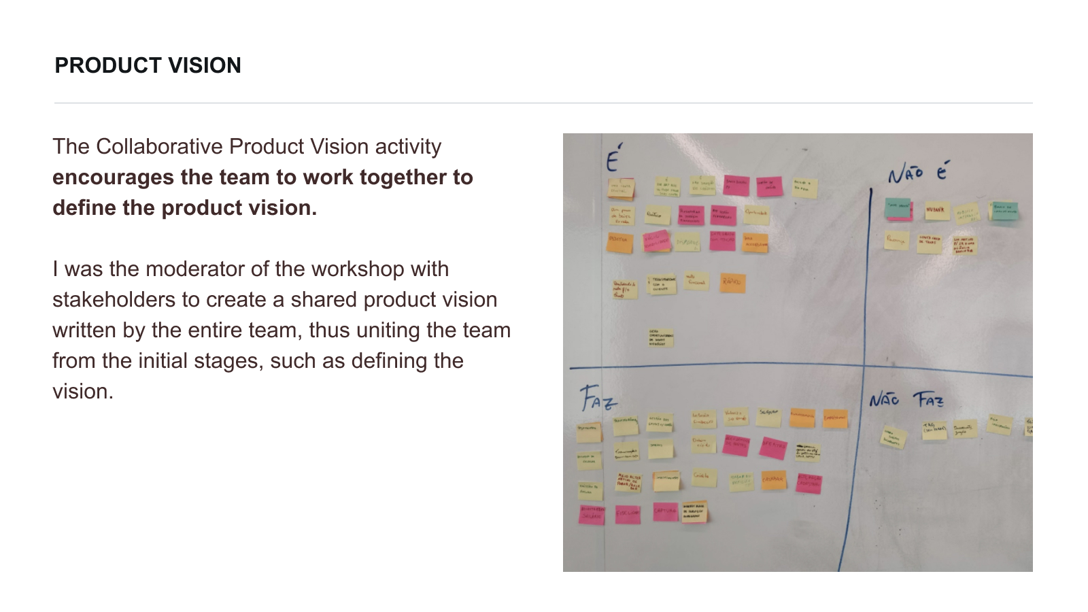This screenshot has width=1088, height=612.
Task: Select the orange 'OBJETIVA' sticky note
Action: click(x=619, y=241)
